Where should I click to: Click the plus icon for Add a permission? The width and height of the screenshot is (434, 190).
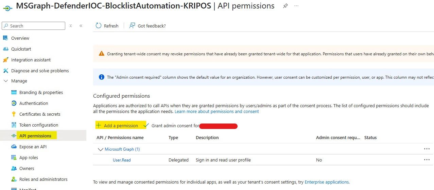pyautogui.click(x=99, y=125)
